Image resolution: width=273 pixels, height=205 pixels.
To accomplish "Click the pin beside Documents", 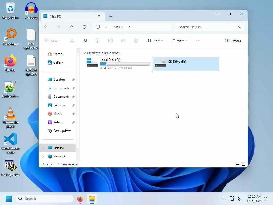I will 74,97.
